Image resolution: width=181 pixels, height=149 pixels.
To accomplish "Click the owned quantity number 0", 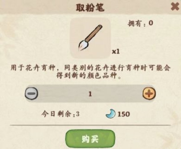I will 151,23.
